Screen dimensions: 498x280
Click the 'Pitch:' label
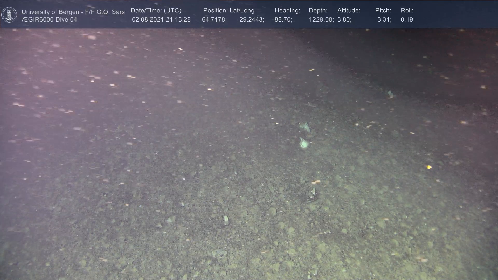pyautogui.click(x=383, y=11)
